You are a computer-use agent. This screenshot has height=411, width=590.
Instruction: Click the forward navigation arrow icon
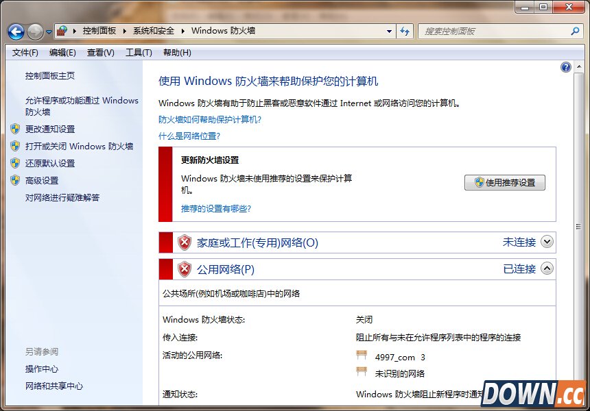tap(33, 32)
